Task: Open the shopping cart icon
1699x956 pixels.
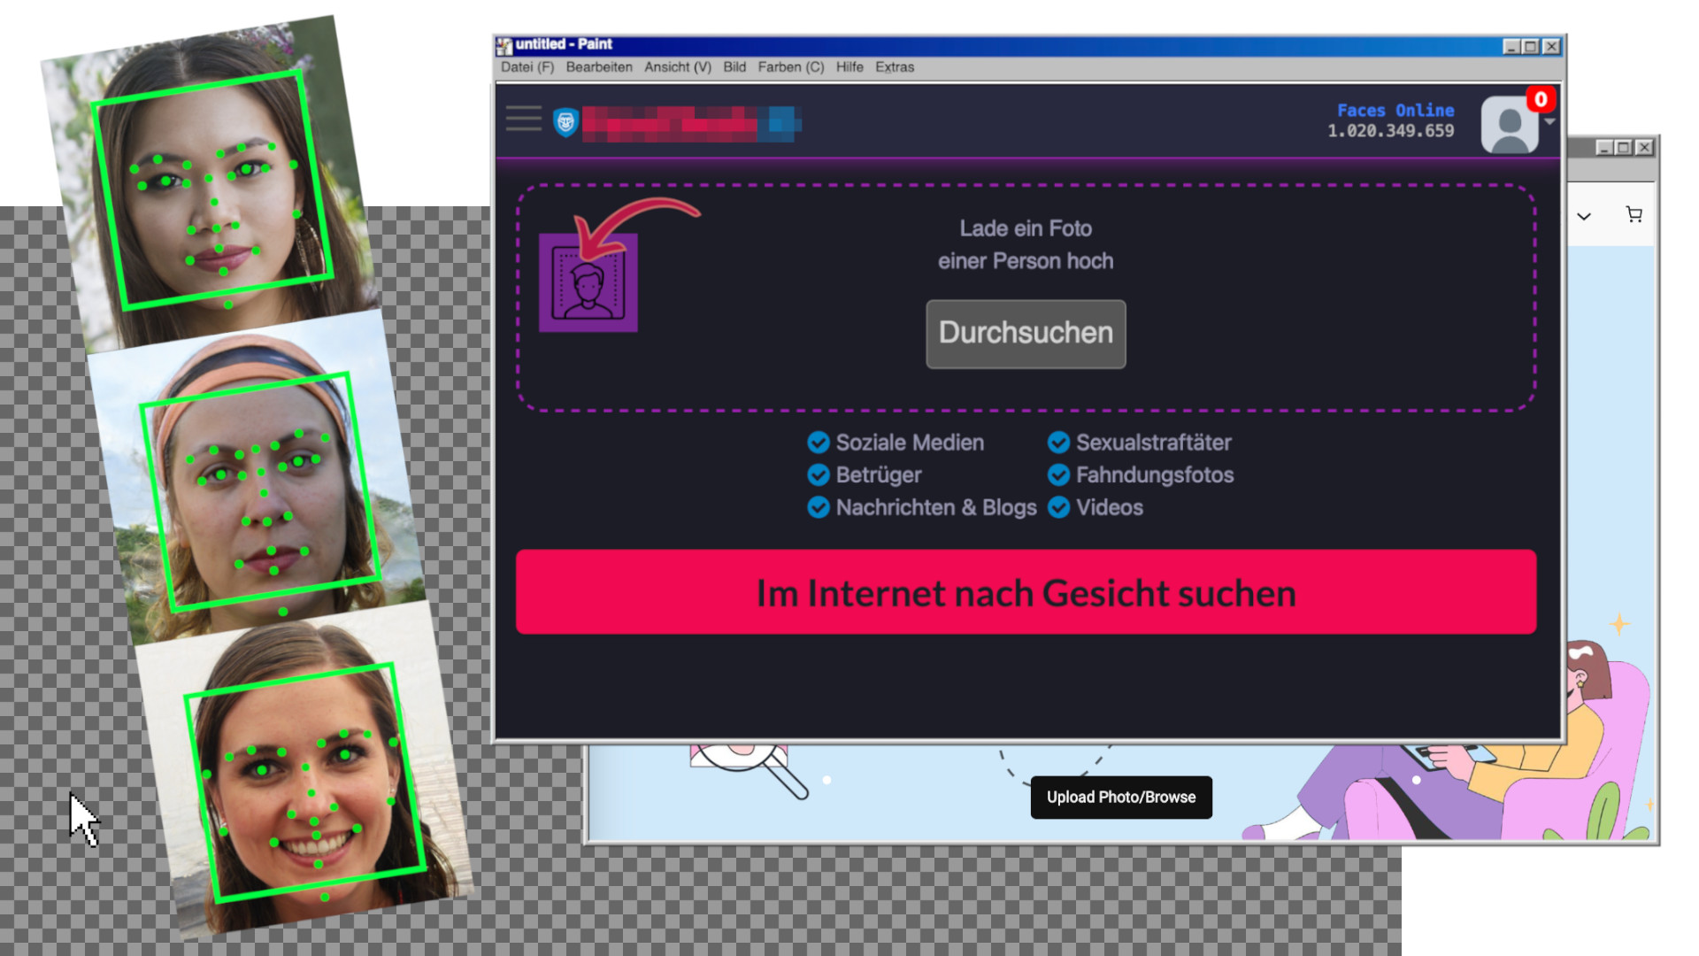Action: click(x=1634, y=214)
